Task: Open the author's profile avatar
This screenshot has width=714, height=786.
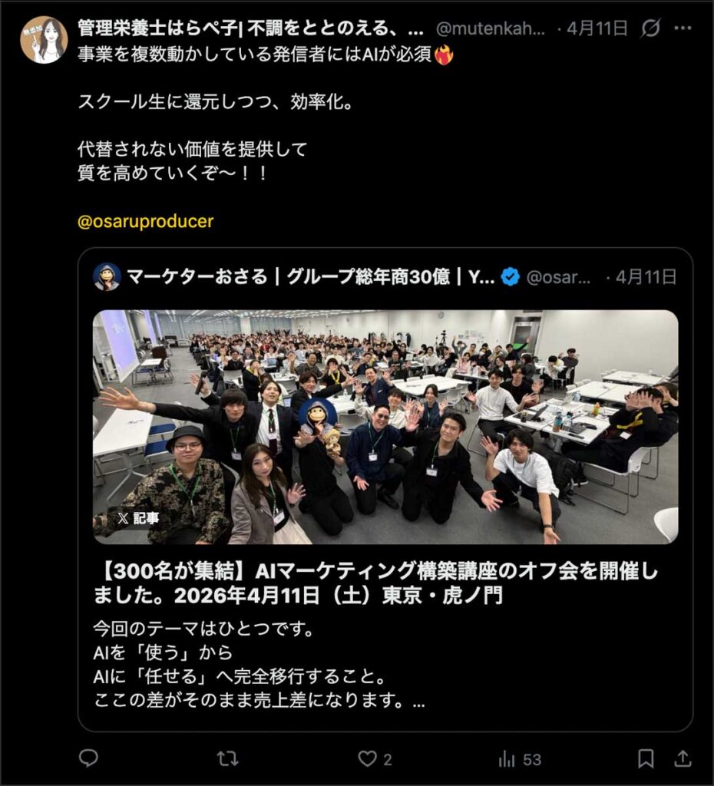Action: click(x=44, y=40)
